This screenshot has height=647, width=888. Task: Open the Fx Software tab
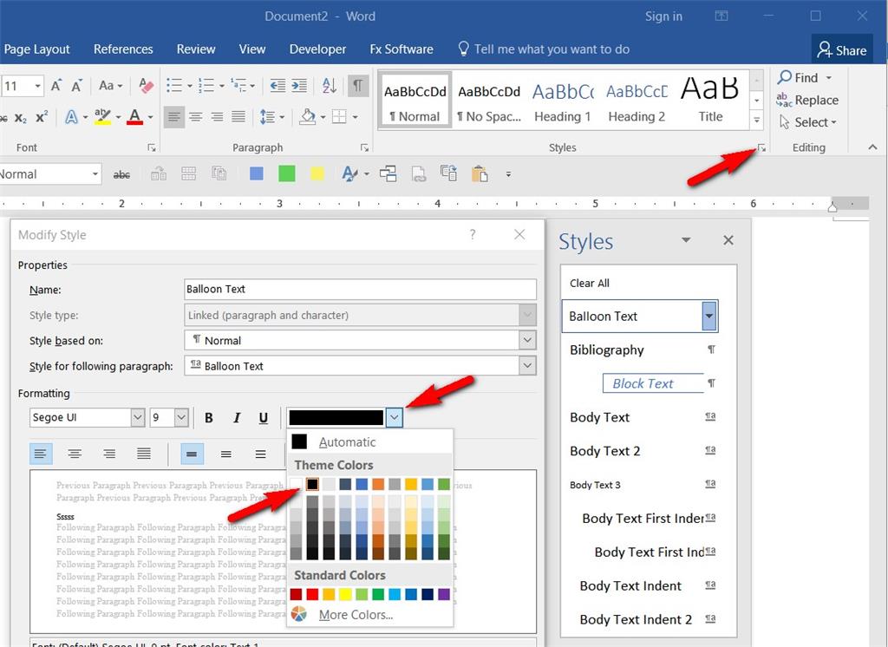402,49
